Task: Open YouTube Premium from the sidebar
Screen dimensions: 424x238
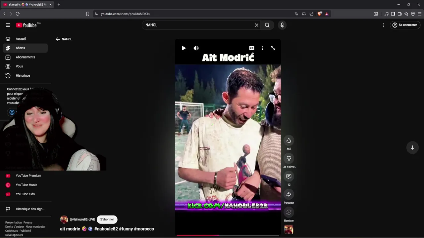Action: [x=25, y=176]
